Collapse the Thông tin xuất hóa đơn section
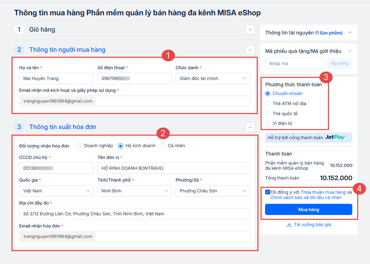The height and width of the screenshot is (264, 370). (250, 127)
